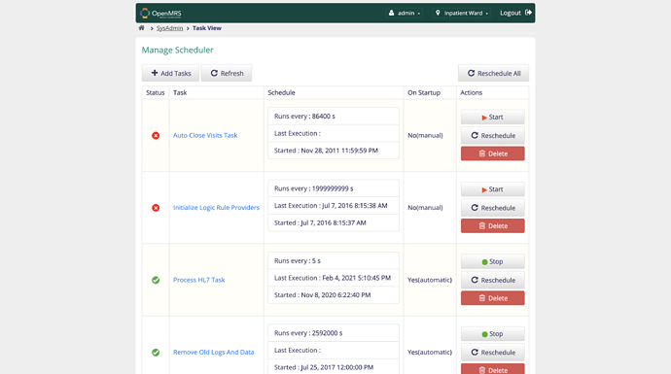Stop the Remove Old Logs And Data task

pyautogui.click(x=492, y=334)
